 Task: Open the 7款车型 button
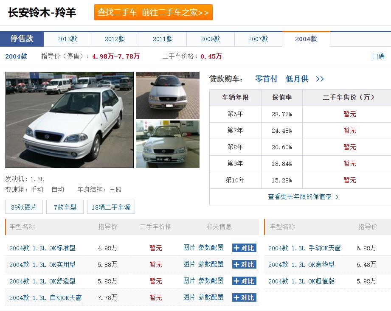click(x=65, y=207)
